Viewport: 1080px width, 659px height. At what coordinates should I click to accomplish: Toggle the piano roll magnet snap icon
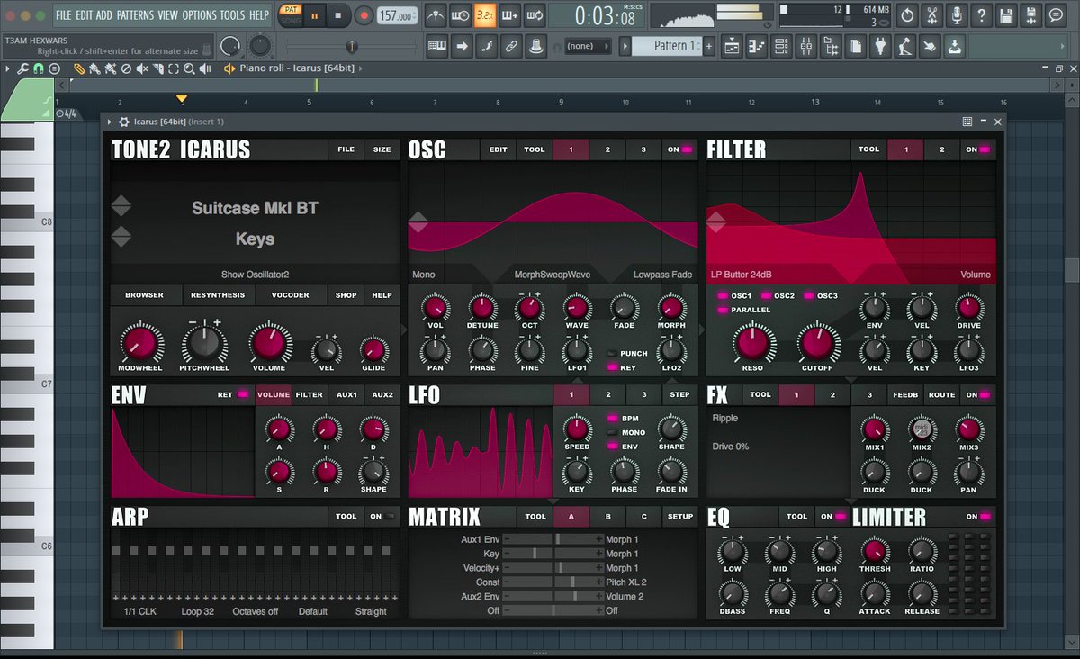coord(39,68)
